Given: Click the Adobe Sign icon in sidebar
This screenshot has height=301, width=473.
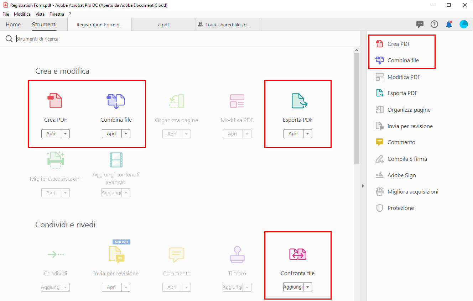Looking at the screenshot, I should pyautogui.click(x=380, y=175).
